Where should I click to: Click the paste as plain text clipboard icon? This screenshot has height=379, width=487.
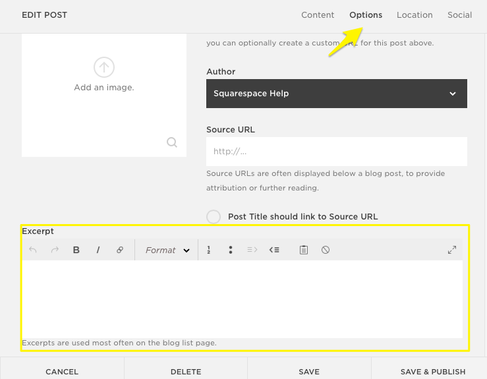[304, 250]
